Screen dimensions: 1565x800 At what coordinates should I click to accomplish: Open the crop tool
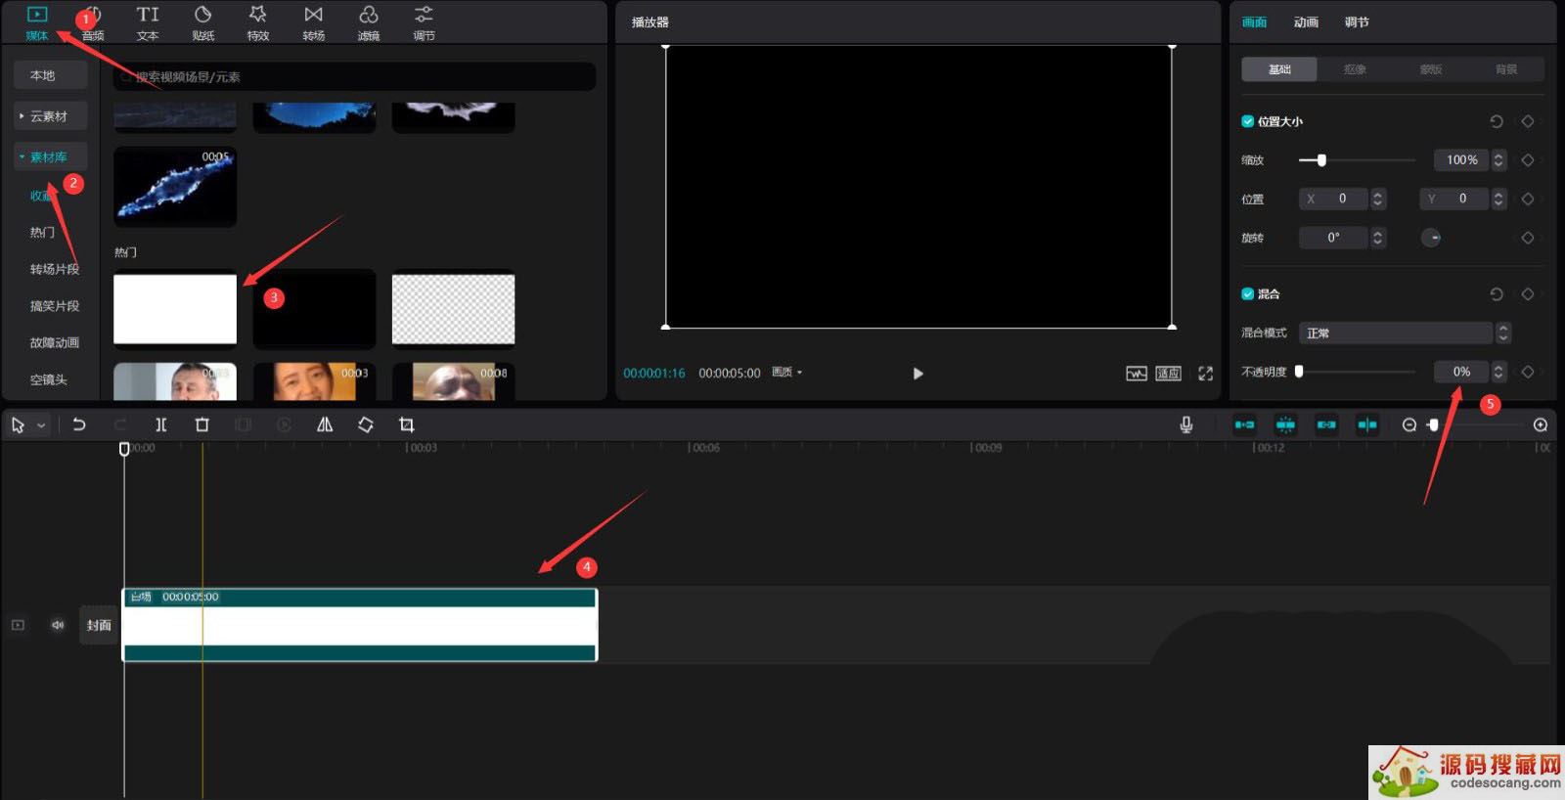[407, 424]
